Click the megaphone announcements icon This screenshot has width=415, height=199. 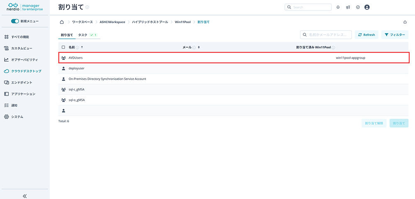(348, 7)
